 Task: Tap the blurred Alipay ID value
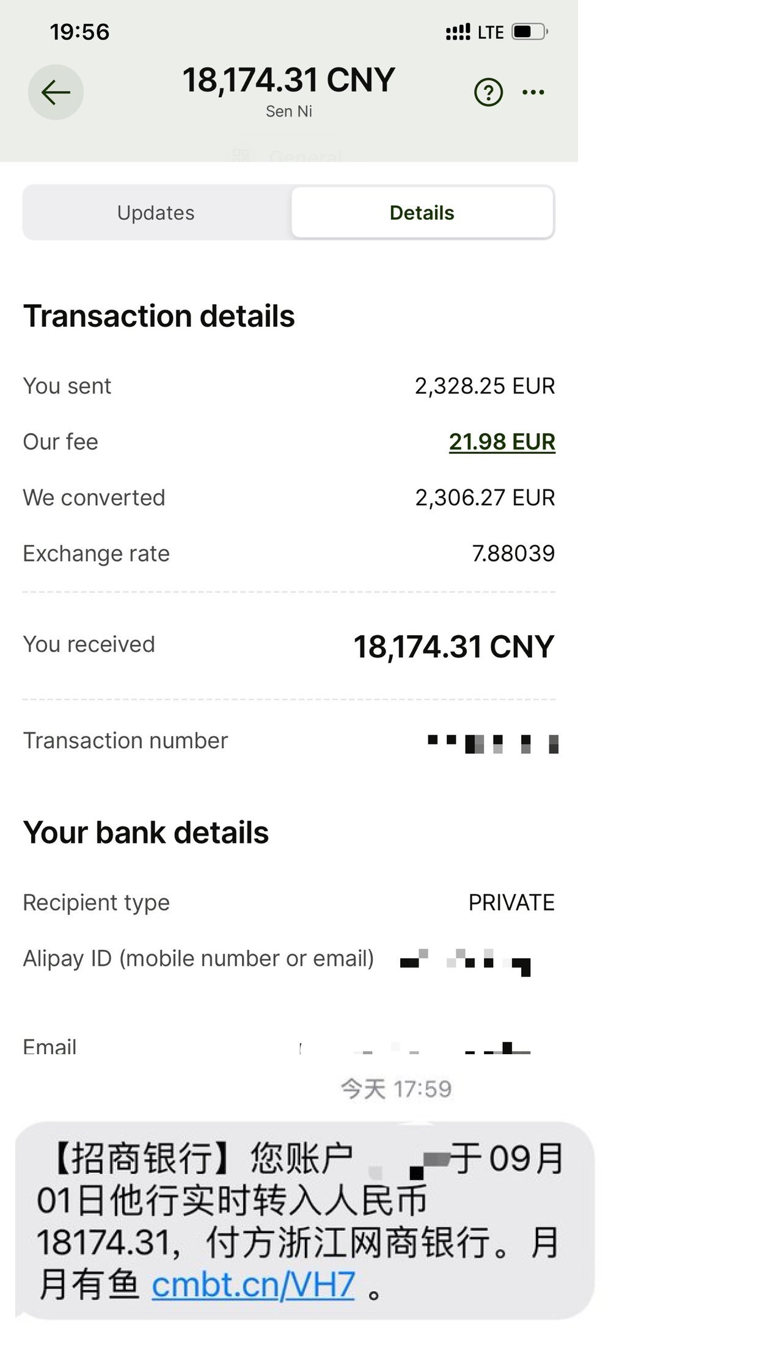tap(466, 961)
